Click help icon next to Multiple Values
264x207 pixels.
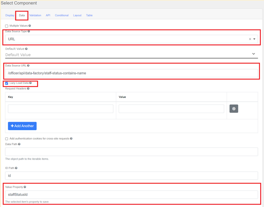[30, 26]
